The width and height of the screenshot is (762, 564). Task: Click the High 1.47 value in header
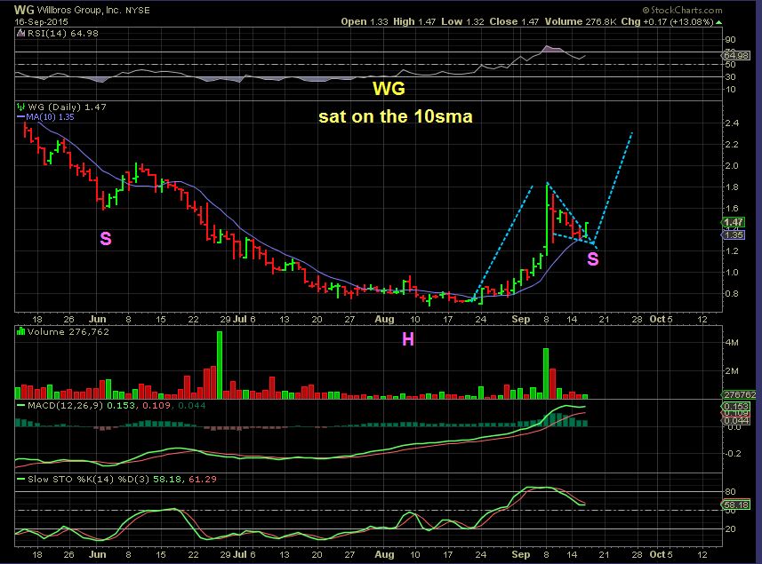[x=414, y=22]
